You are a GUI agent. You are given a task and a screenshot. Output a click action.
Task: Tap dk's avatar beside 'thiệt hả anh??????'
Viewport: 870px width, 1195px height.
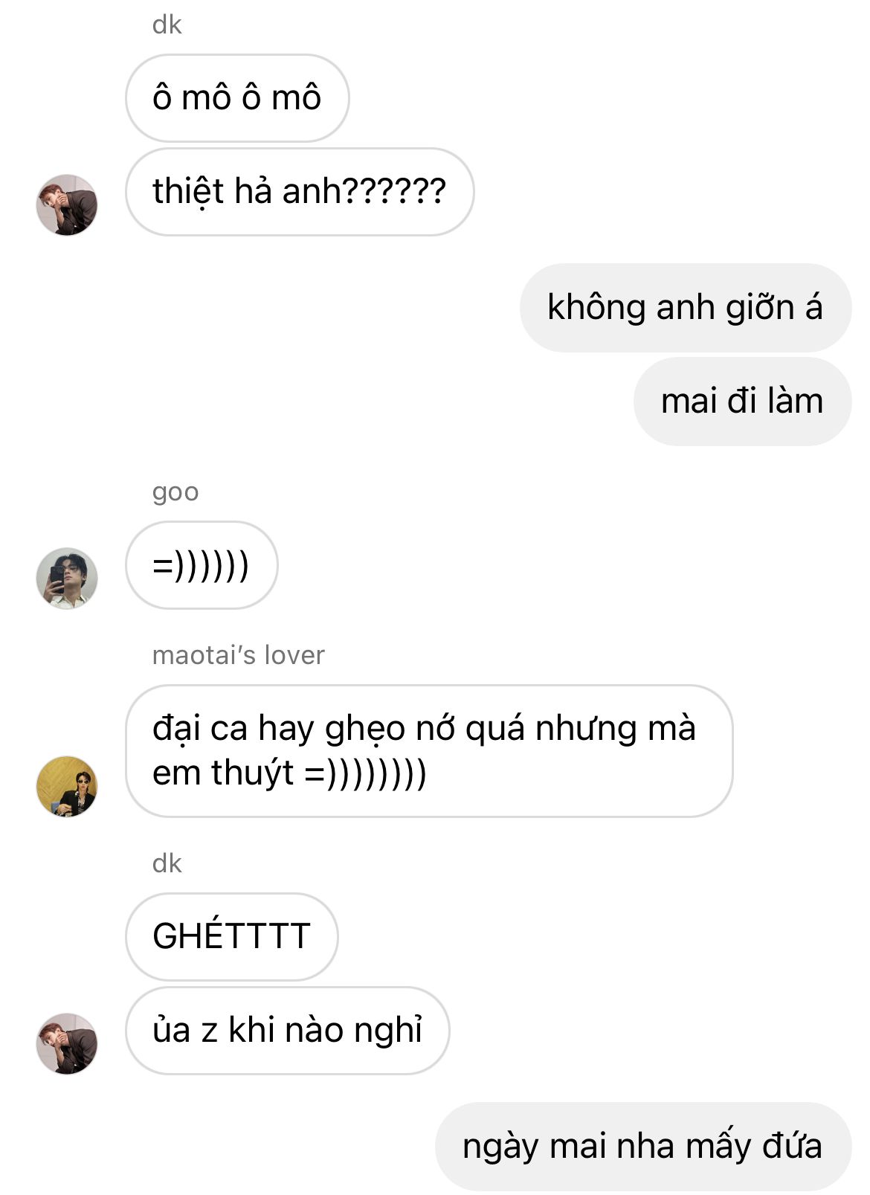point(67,205)
